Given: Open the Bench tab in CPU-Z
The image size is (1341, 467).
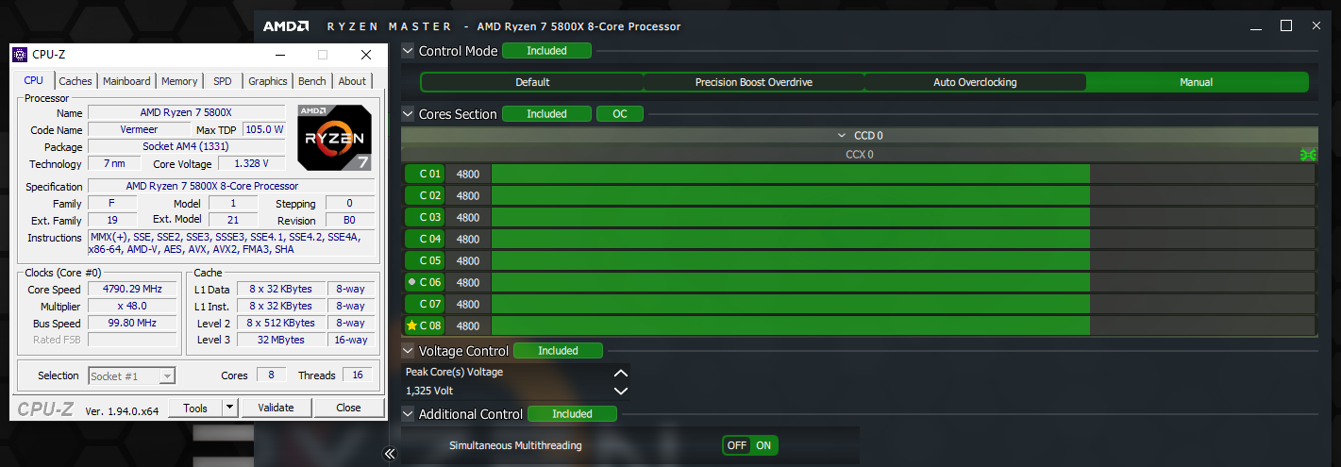Looking at the screenshot, I should 312,81.
